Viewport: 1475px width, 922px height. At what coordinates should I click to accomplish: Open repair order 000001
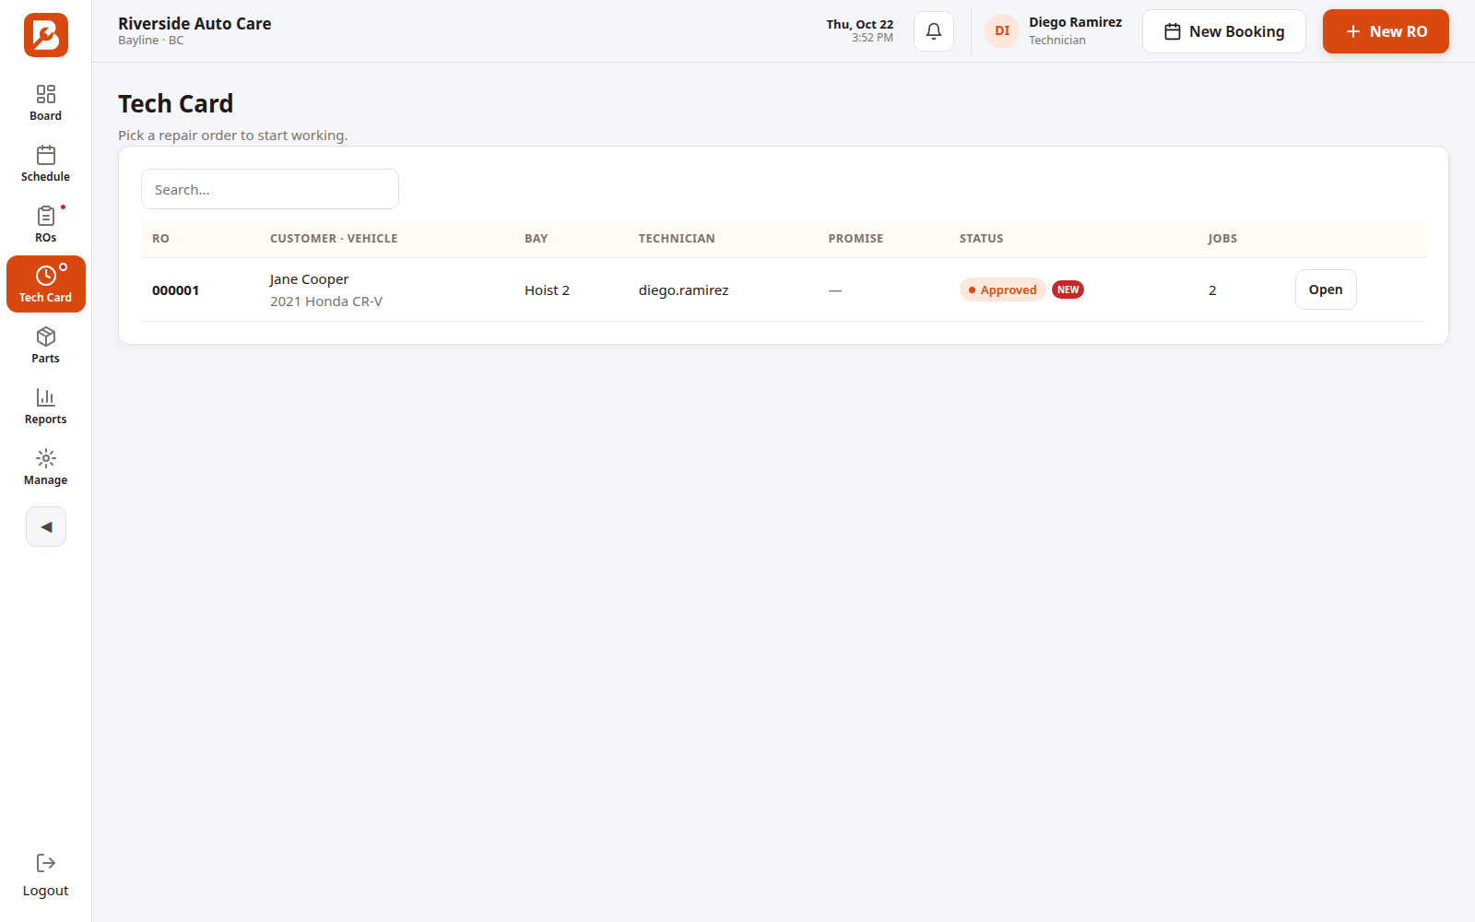[x=1326, y=290]
